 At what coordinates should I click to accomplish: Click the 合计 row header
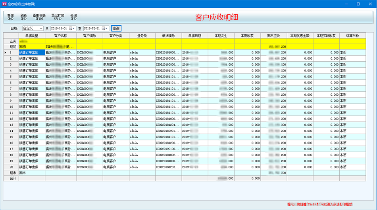pos(11,178)
